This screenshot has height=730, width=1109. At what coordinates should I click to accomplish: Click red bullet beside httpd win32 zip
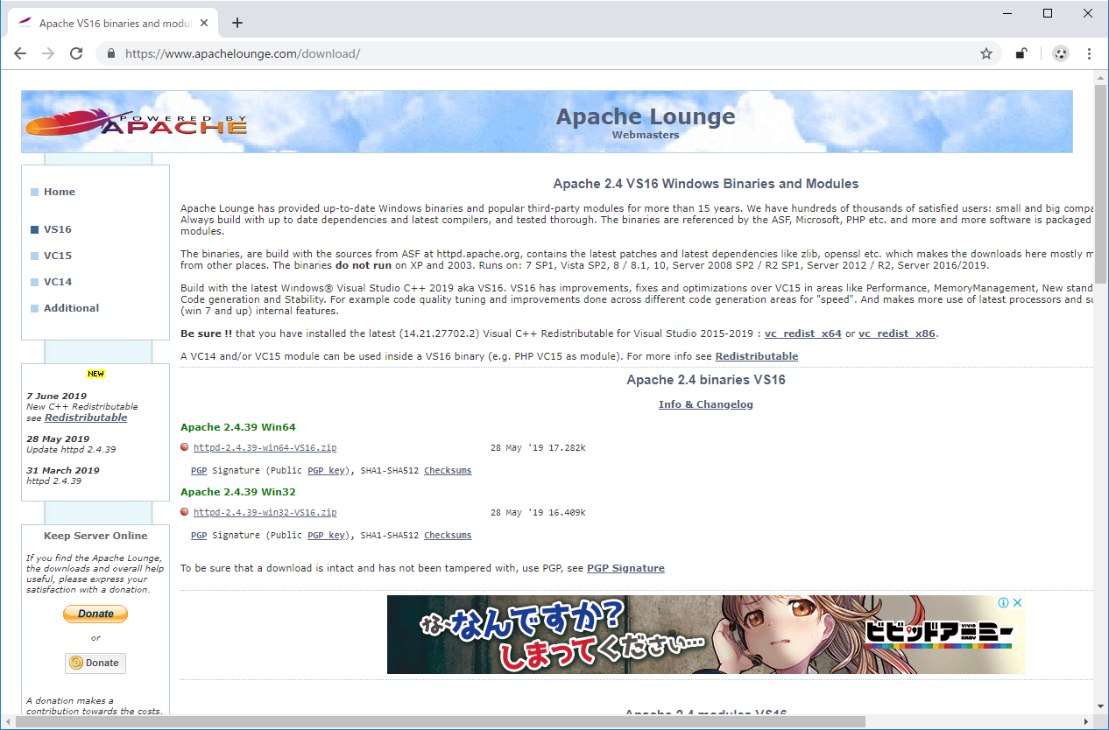[185, 512]
